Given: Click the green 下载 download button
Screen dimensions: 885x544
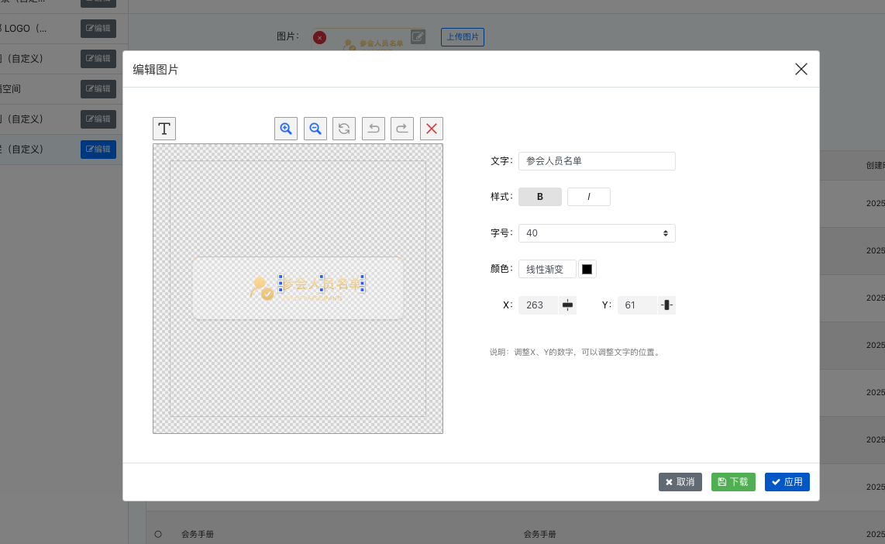Looking at the screenshot, I should [733, 482].
